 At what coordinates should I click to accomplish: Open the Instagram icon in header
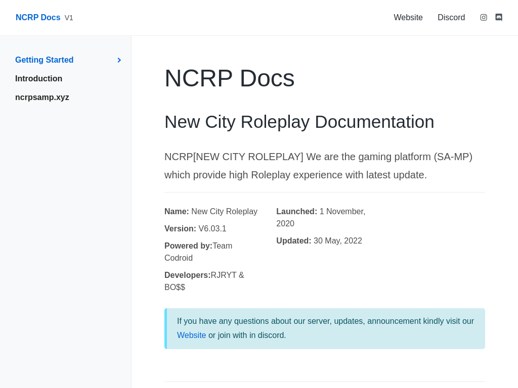[x=483, y=18]
